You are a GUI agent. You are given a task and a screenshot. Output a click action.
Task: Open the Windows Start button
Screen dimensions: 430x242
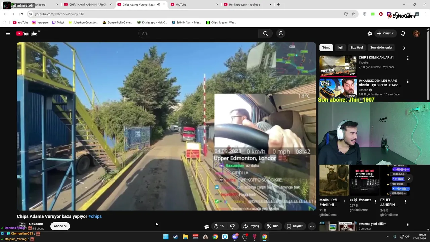(x=166, y=237)
